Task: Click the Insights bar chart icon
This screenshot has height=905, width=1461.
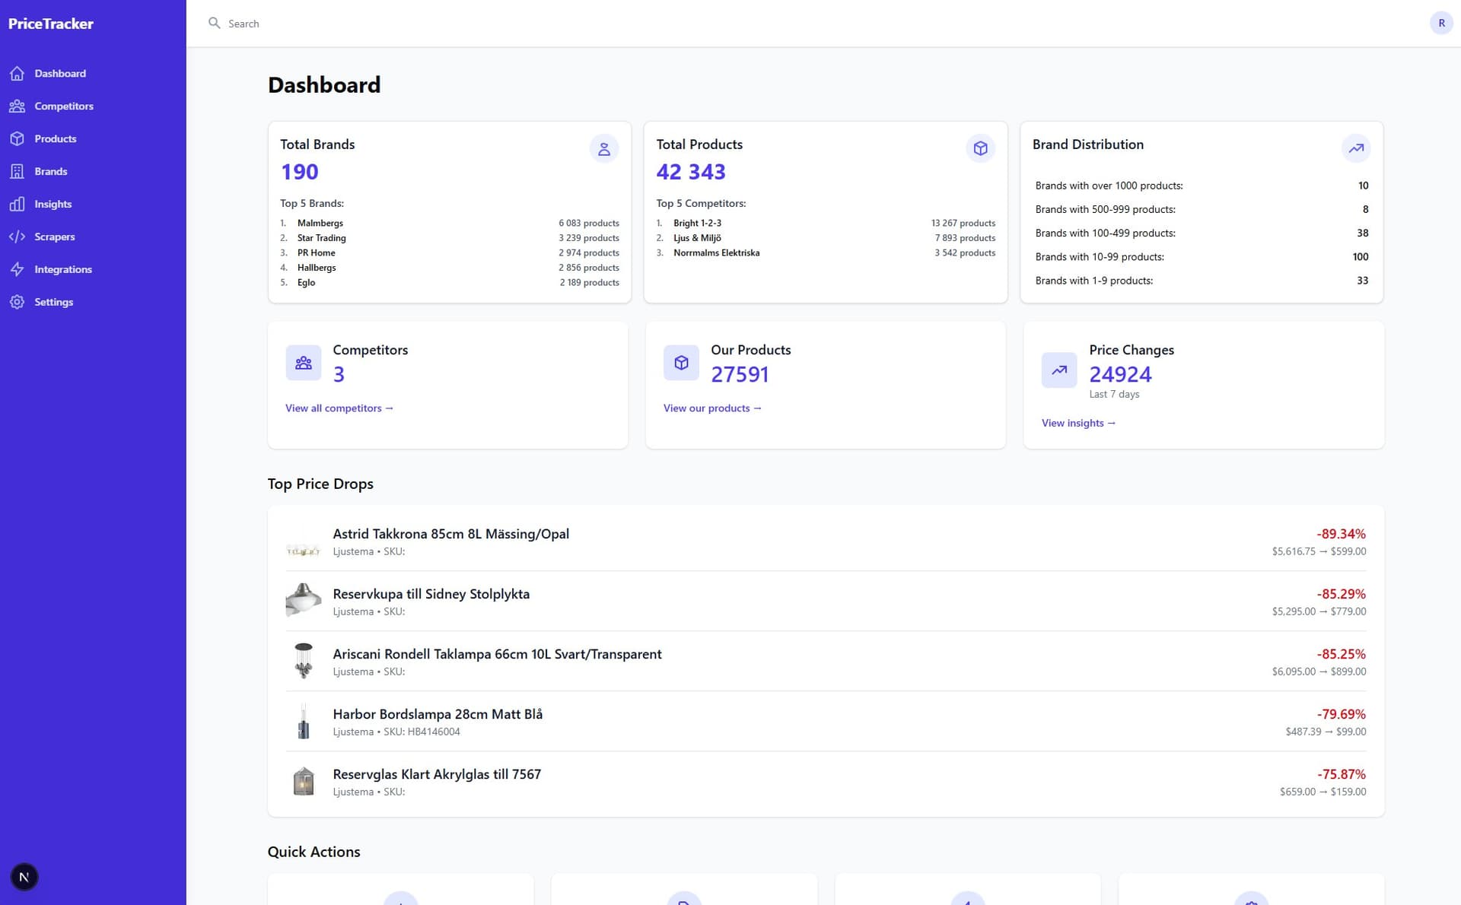Action: 17,205
